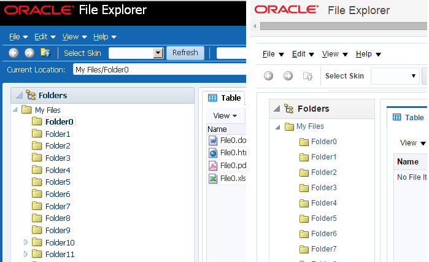
Task: Click folder icon of Folder5 in left tree
Action: tap(37, 182)
